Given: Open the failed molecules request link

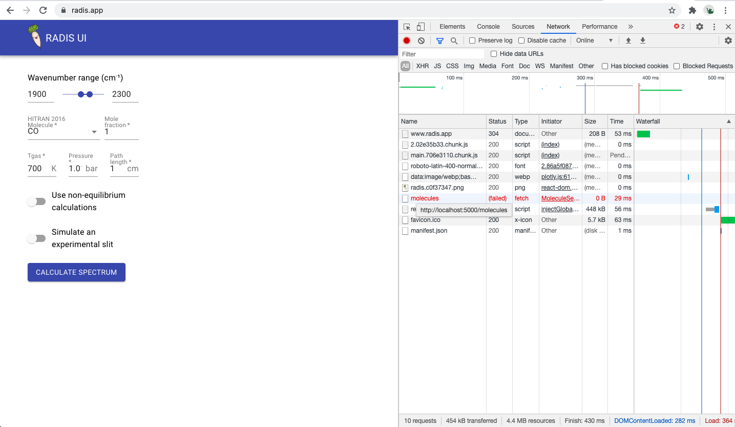Looking at the screenshot, I should click(425, 198).
